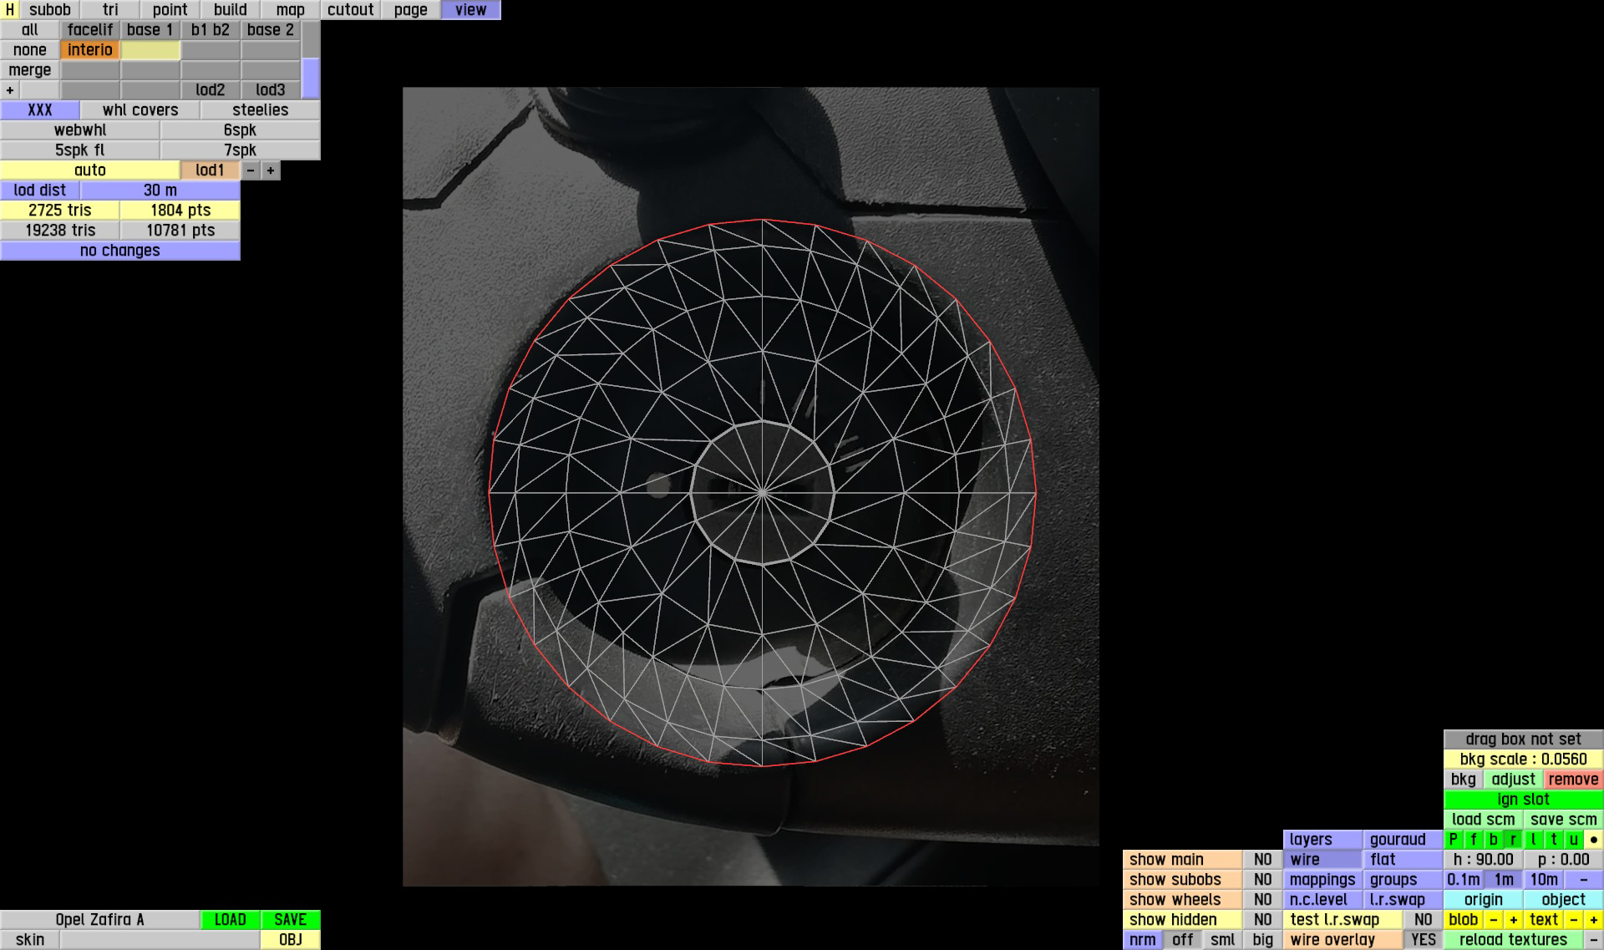Toggle show wheels NO value
Image resolution: width=1604 pixels, height=950 pixels.
(x=1262, y=900)
